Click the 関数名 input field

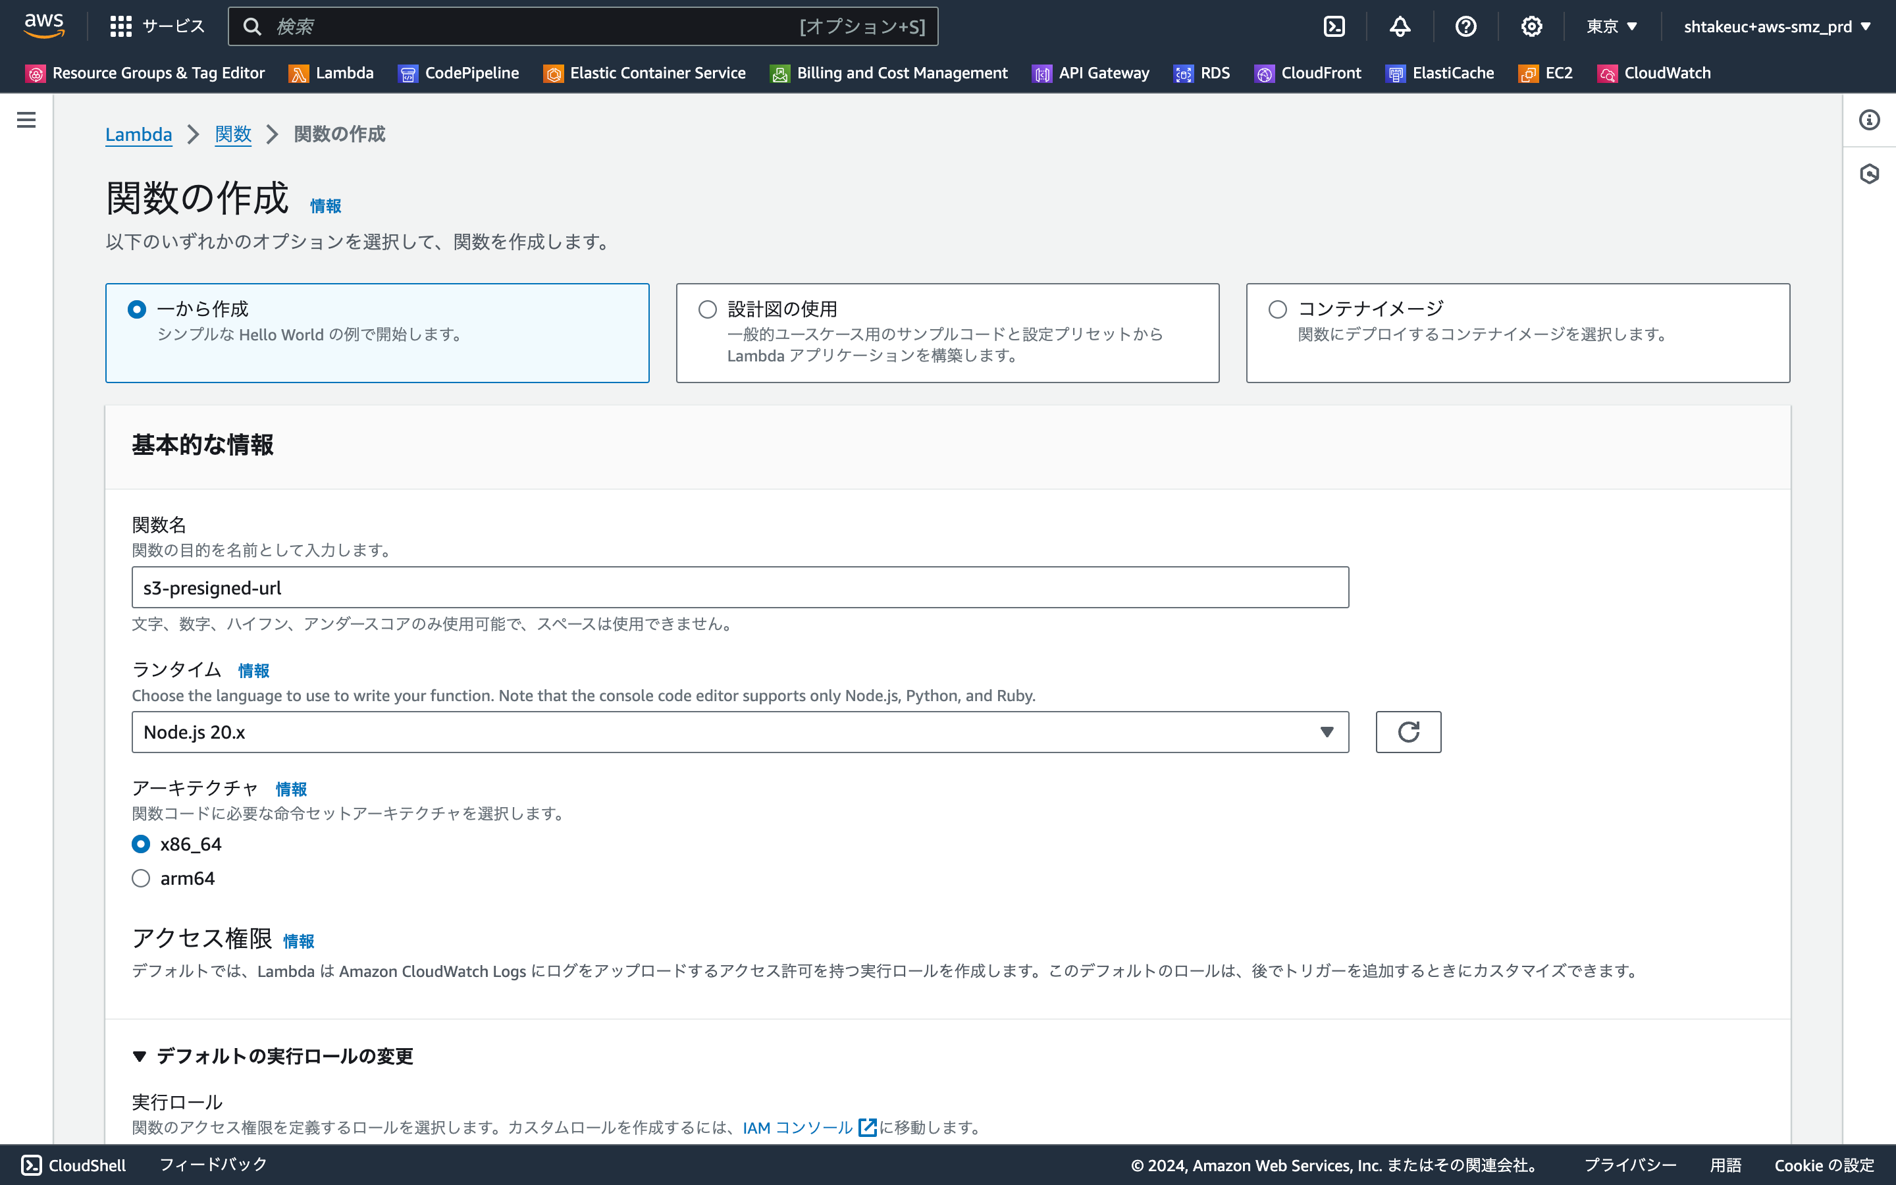(739, 587)
